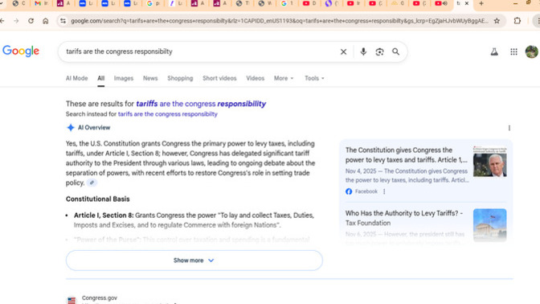This screenshot has height=304, width=540.
Task: Click the magnifying glass search button
Action: click(x=395, y=51)
